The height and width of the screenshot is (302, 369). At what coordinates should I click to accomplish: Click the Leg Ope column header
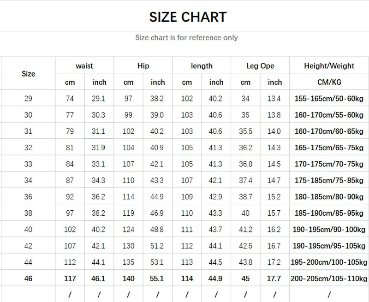(260, 66)
